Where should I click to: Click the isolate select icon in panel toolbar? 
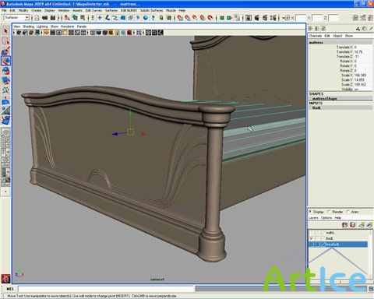point(139,33)
